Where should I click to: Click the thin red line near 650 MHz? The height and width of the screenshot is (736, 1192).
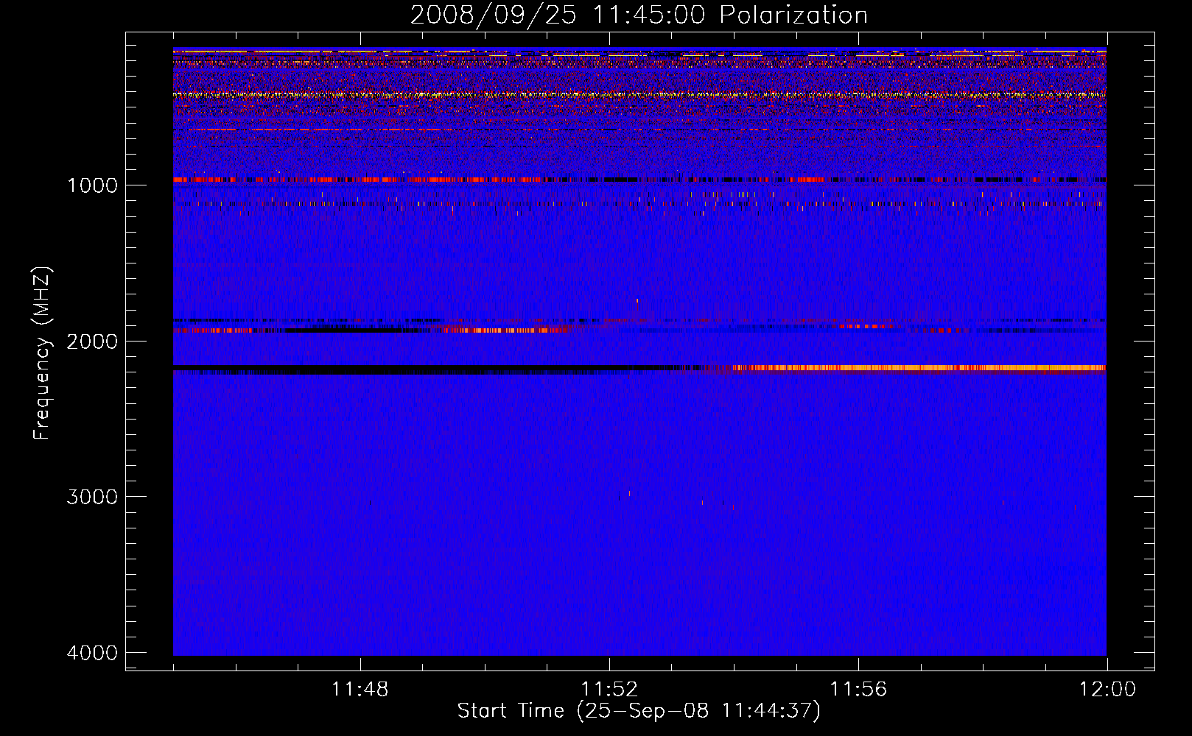[x=309, y=130]
